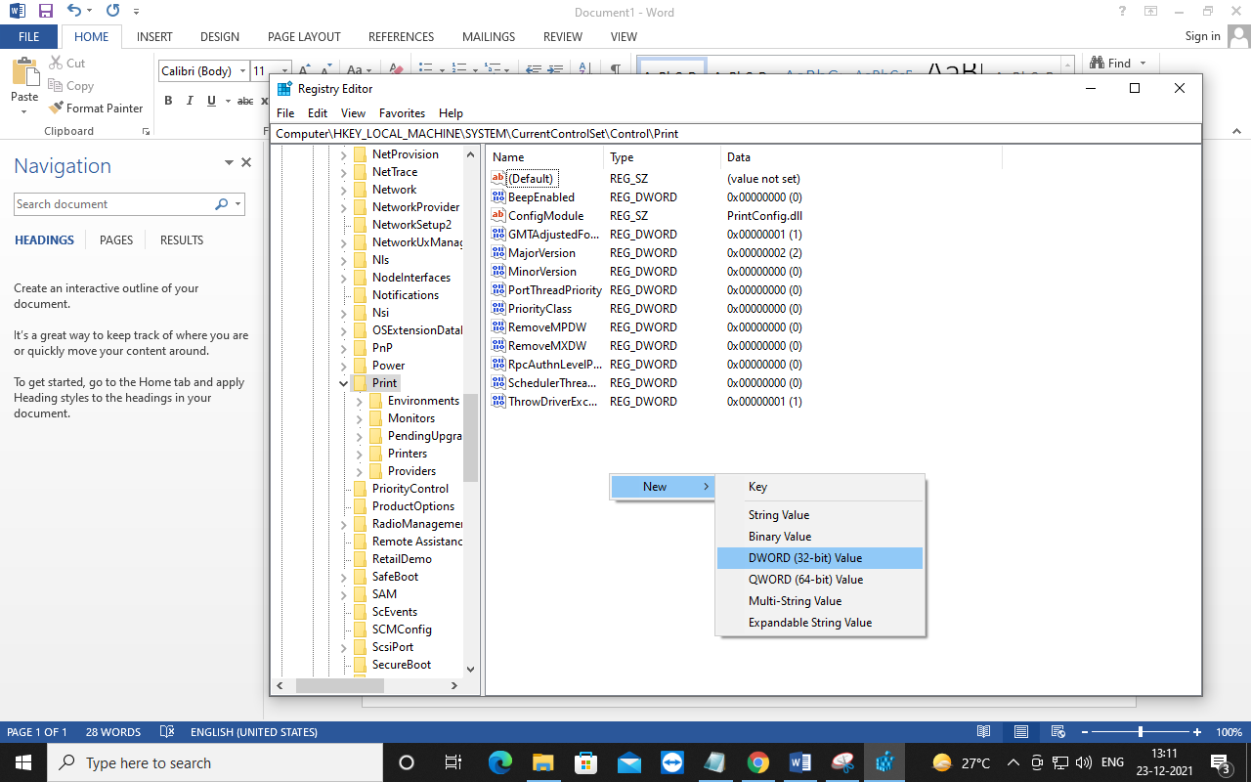Open the Paste options dropdown arrow

(x=24, y=111)
